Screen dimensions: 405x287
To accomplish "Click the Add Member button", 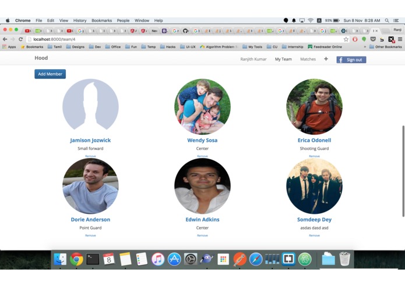I will point(50,74).
